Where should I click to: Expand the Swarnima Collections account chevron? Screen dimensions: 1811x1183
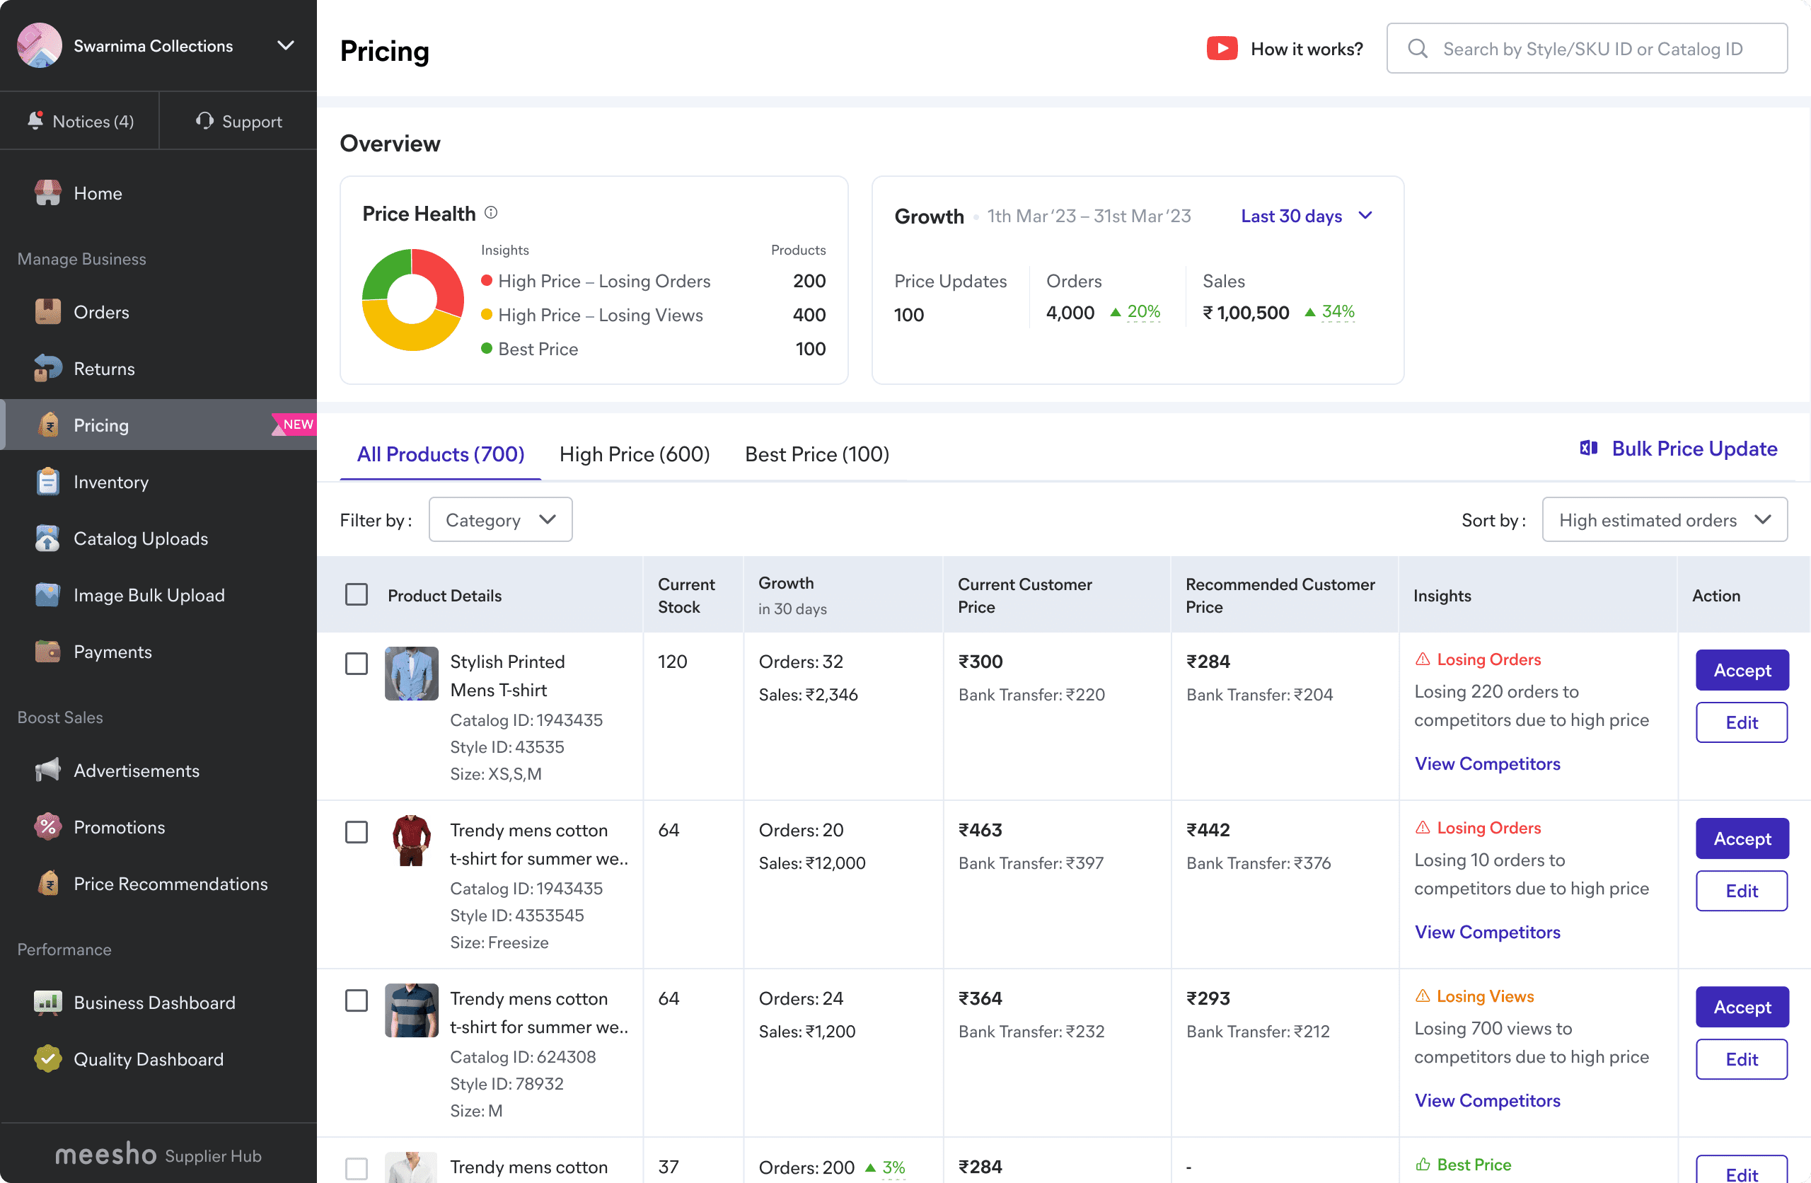(x=285, y=46)
